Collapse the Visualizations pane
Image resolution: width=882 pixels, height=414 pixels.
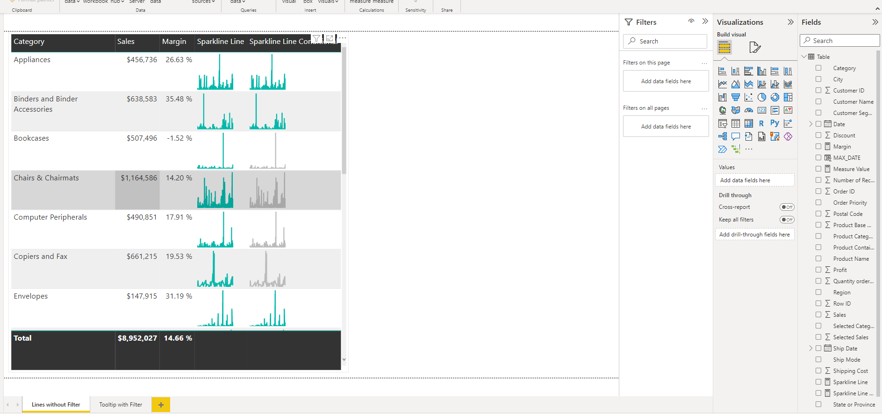791,22
